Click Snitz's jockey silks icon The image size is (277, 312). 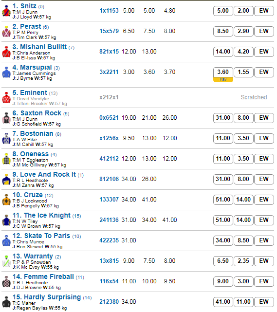pos(6,12)
